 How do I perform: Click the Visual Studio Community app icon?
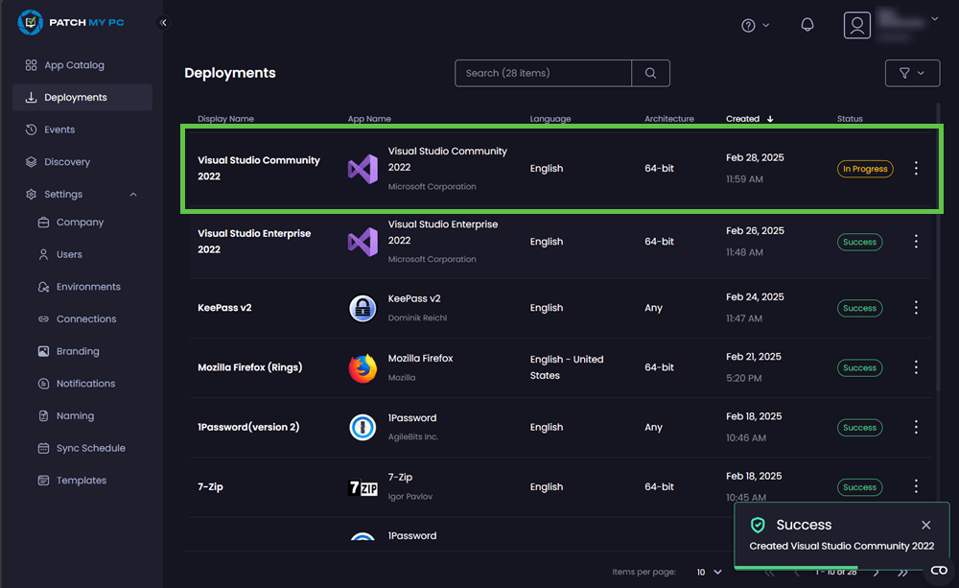coord(363,169)
